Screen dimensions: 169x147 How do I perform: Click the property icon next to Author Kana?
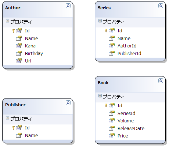point(19,46)
